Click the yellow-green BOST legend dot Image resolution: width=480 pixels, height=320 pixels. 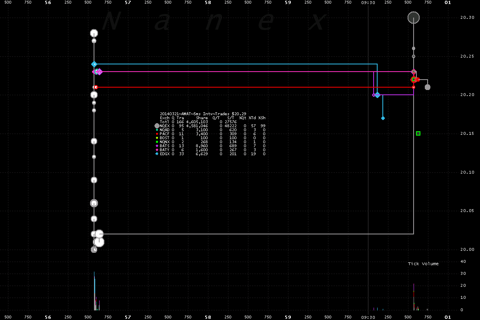157,138
